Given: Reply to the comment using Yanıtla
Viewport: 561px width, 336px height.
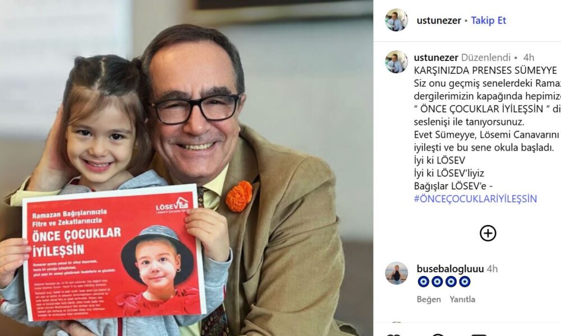Looking at the screenshot, I should point(462,299).
